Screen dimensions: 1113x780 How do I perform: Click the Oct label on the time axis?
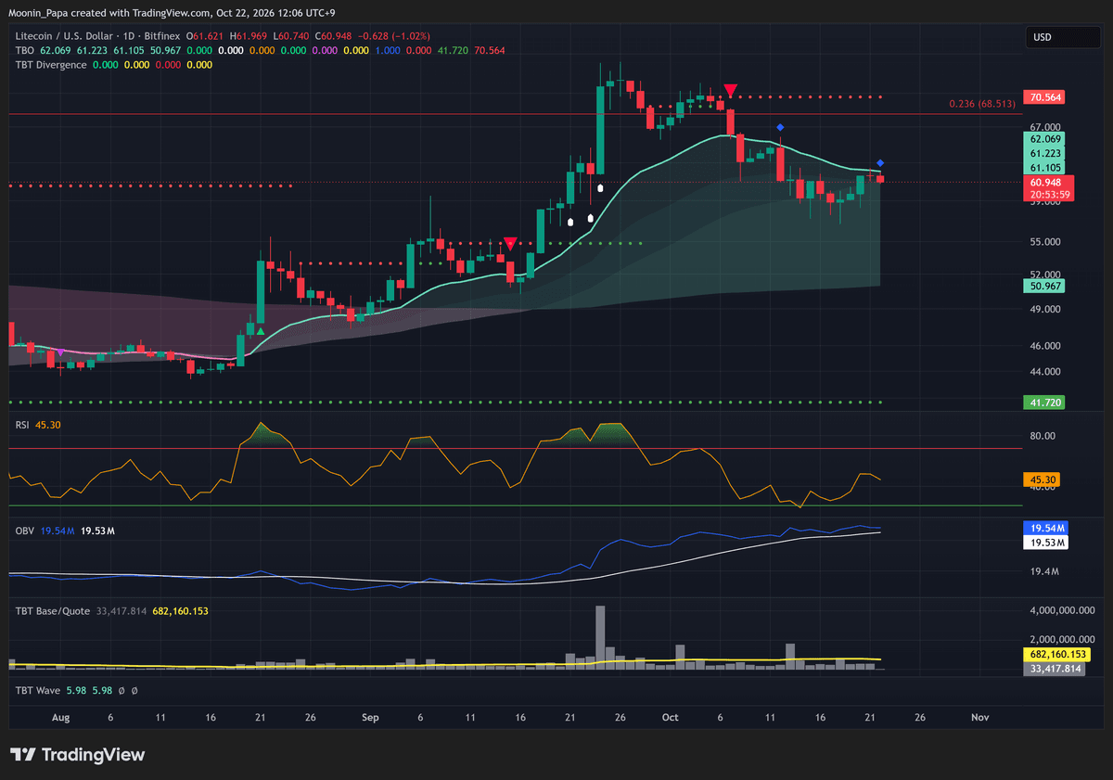tap(671, 718)
